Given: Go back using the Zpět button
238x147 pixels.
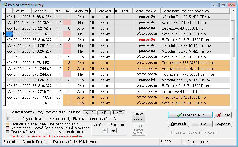Looking at the screenshot, I should pyautogui.click(x=223, y=115).
